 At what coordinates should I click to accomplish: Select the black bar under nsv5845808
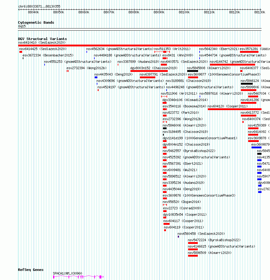193,71
